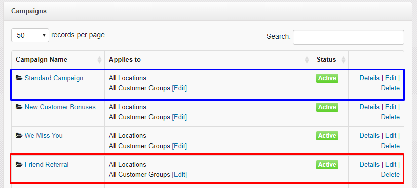
Task: Open the New Customer Bonuses link
Action: [x=60, y=107]
